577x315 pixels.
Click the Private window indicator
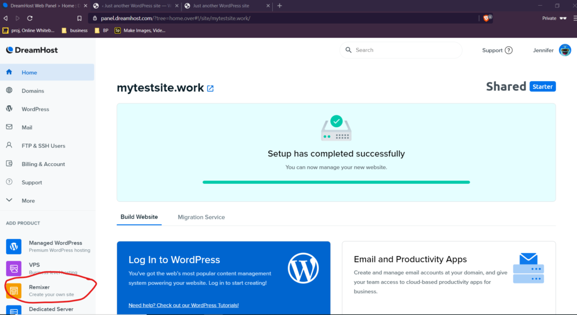tap(554, 18)
